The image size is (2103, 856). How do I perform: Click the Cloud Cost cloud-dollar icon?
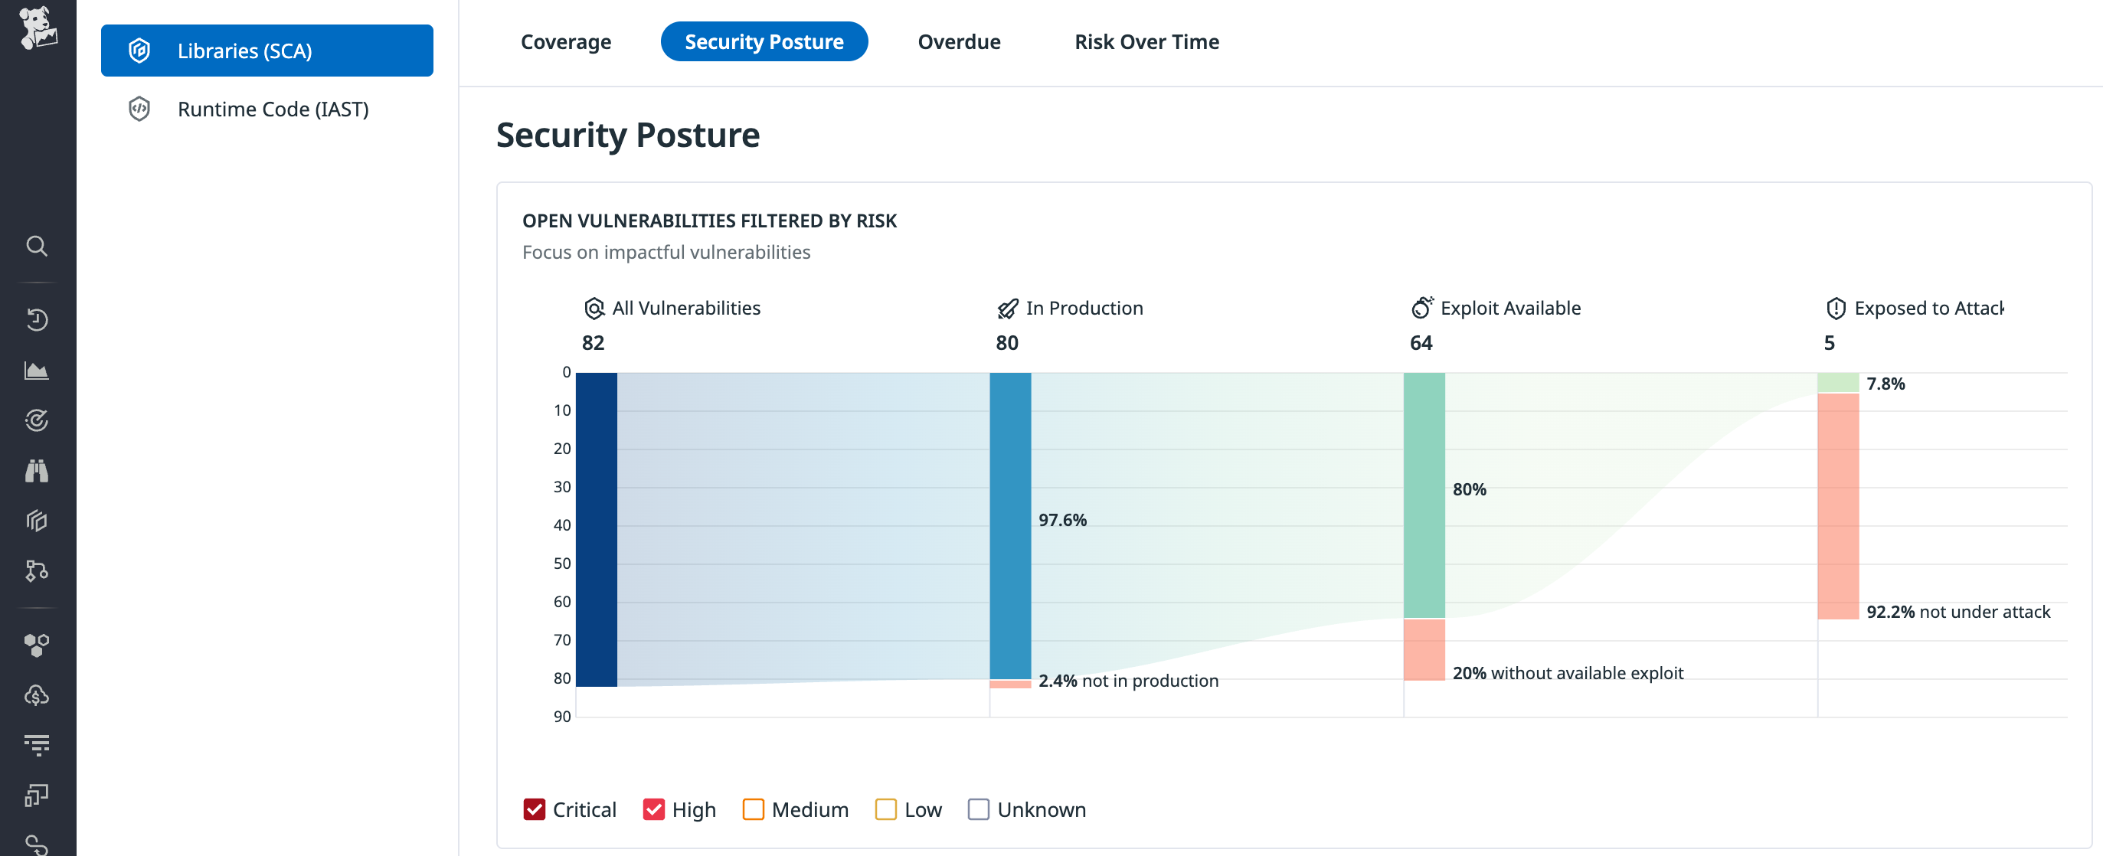point(38,695)
